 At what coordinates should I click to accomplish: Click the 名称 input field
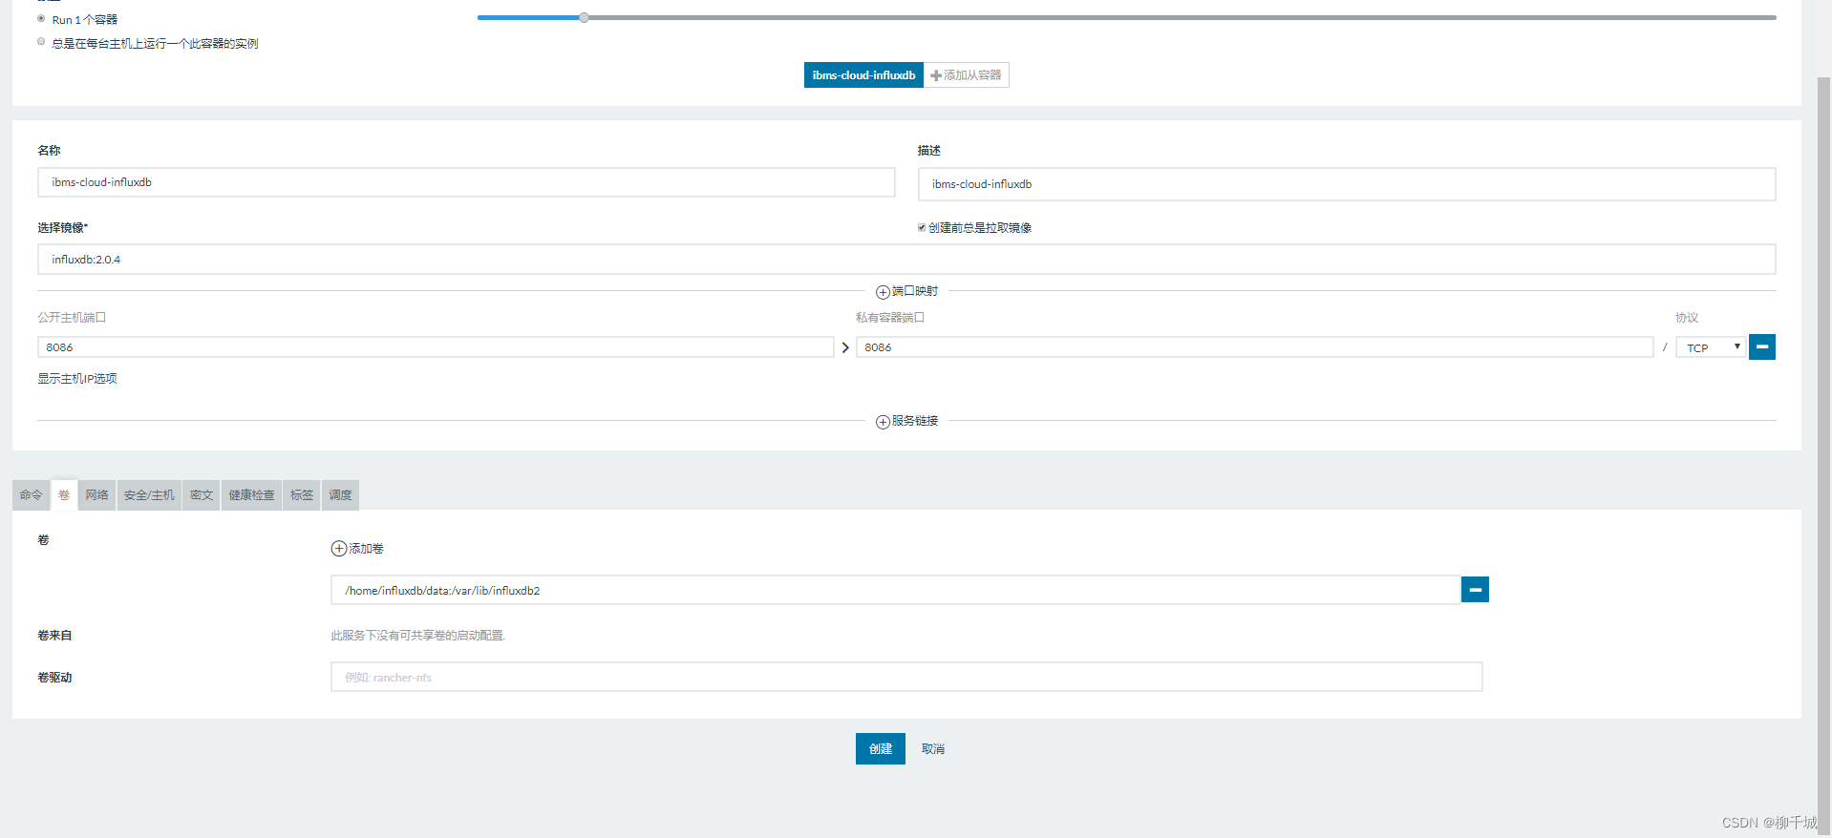click(466, 182)
